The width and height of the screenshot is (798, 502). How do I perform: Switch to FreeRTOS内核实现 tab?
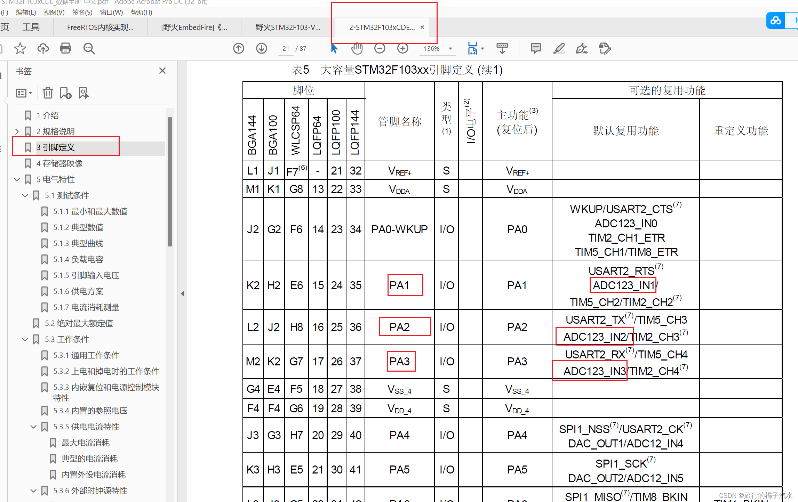coord(100,27)
